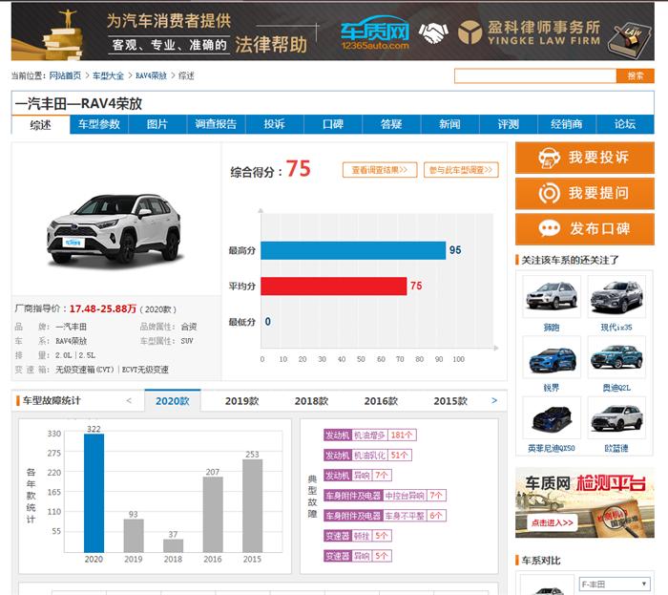Viewport: 668px width, 595px height.
Task: Click the chat bubble icon on 发布口碑
Action: click(549, 228)
